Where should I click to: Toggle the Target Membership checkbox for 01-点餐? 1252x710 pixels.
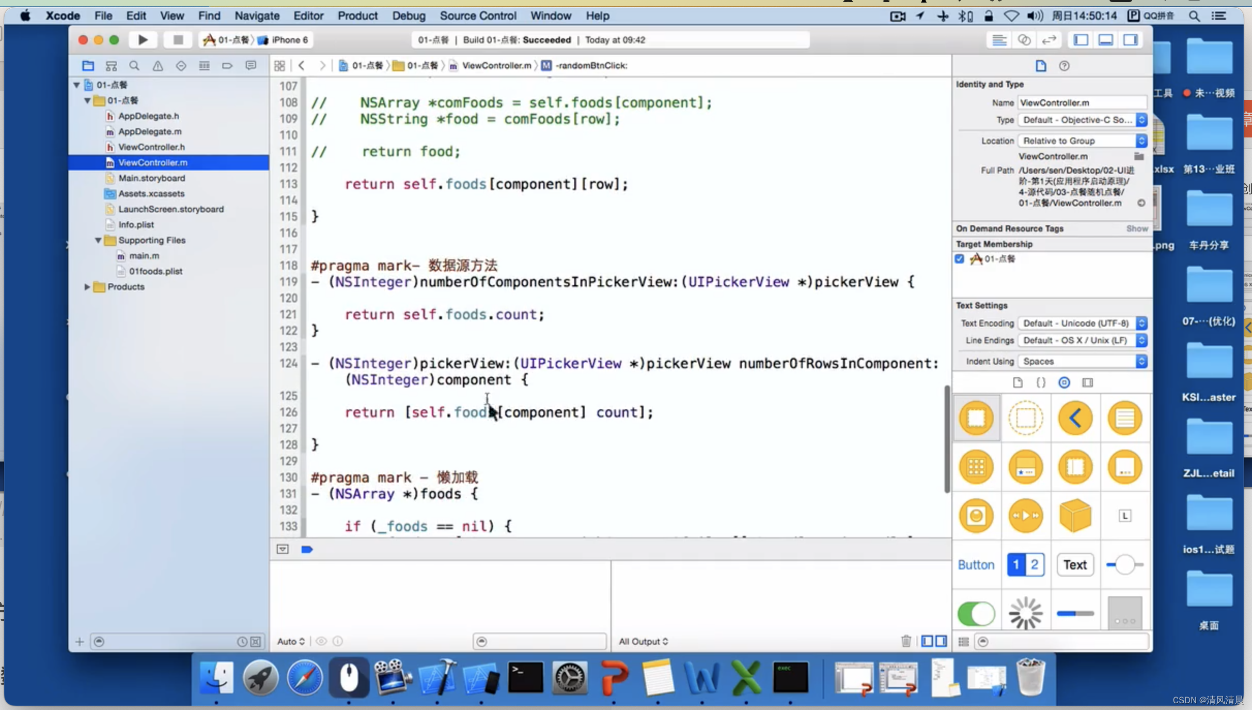tap(960, 258)
